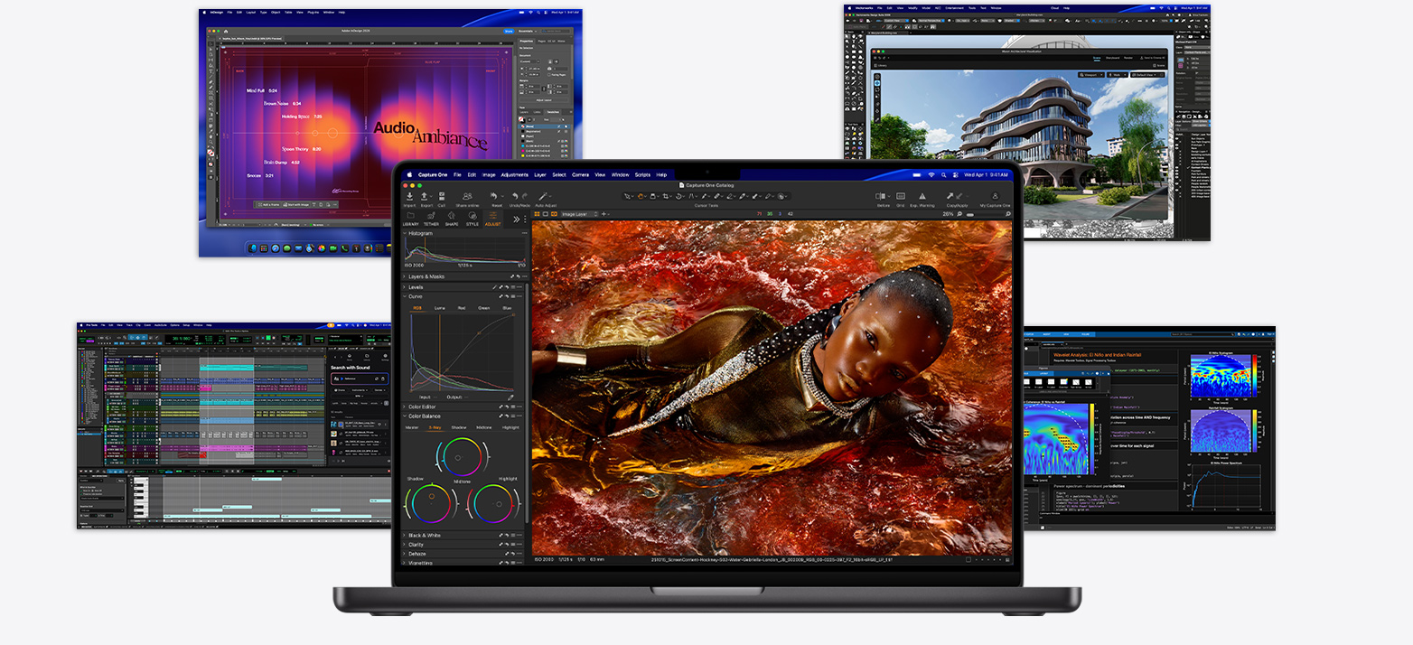Viewport: 1413px width, 645px height.
Task: Expand the Color Editor panel
Action: pyautogui.click(x=405, y=407)
